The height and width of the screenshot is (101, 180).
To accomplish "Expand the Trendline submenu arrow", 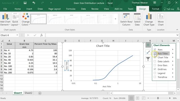I will 173,77.
